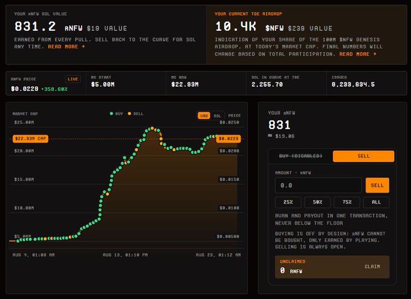Viewport: 411px width, 299px height.
Task: Click the SOL in curve value 2,255.70
Action: pyautogui.click(x=267, y=85)
